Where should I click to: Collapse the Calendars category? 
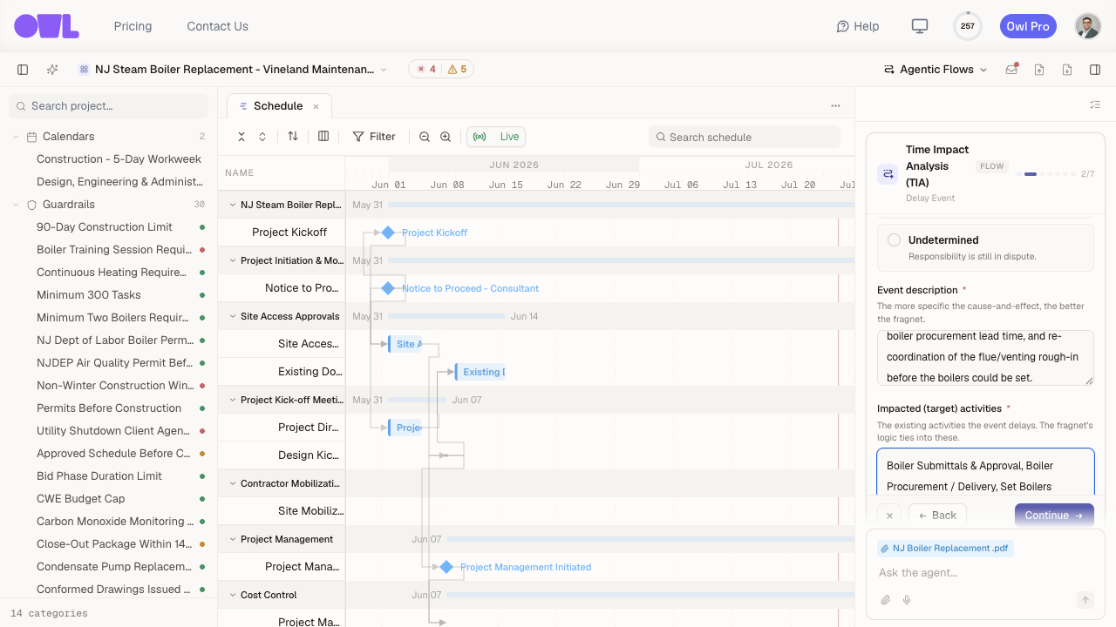16,137
